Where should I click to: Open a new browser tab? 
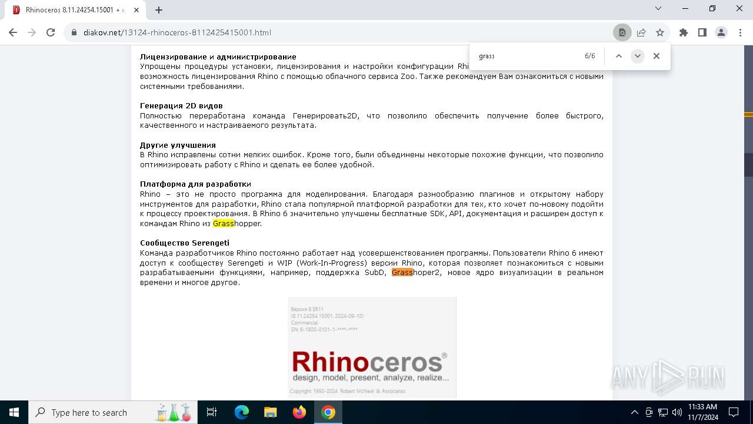[x=158, y=10]
